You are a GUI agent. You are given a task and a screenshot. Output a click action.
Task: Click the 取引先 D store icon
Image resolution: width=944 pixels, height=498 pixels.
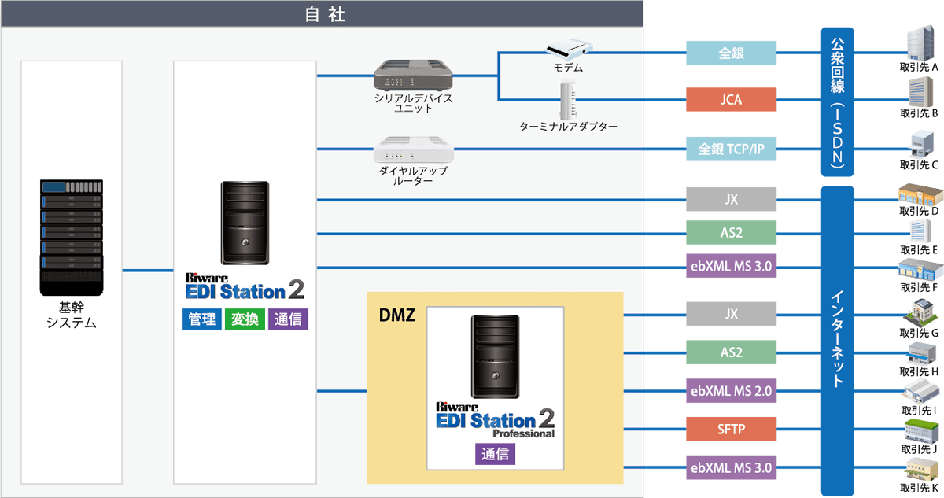pyautogui.click(x=920, y=194)
